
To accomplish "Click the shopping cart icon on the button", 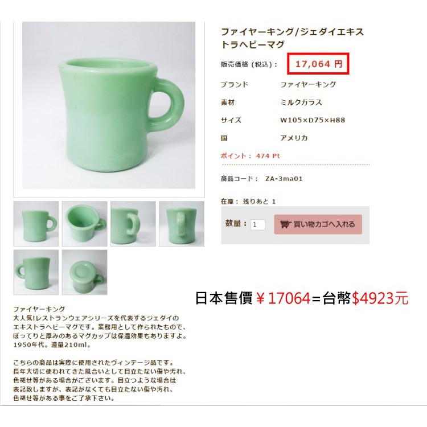I will [x=286, y=224].
